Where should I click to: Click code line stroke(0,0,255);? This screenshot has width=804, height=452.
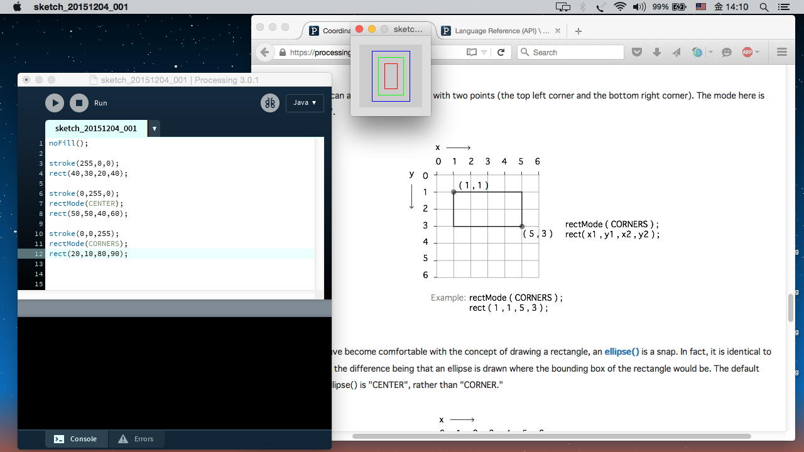[x=84, y=234]
